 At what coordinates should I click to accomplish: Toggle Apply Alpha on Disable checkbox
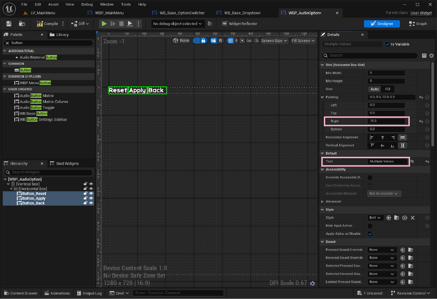pyautogui.click(x=370, y=234)
